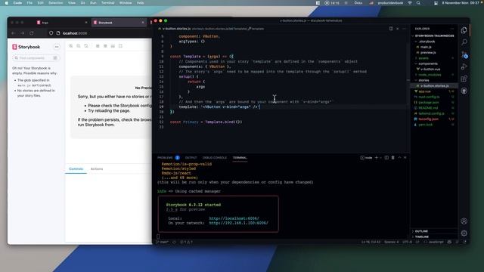Screen dimensions: 484x272
Task: Close the terminal panel
Action: point(405,158)
